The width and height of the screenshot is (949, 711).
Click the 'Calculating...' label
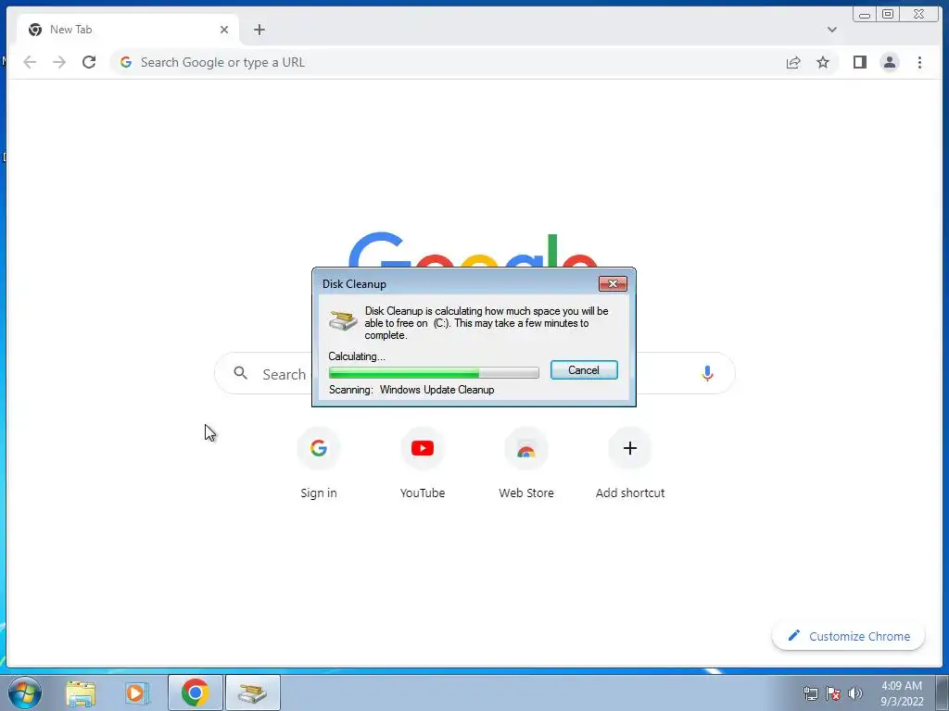[x=357, y=356]
